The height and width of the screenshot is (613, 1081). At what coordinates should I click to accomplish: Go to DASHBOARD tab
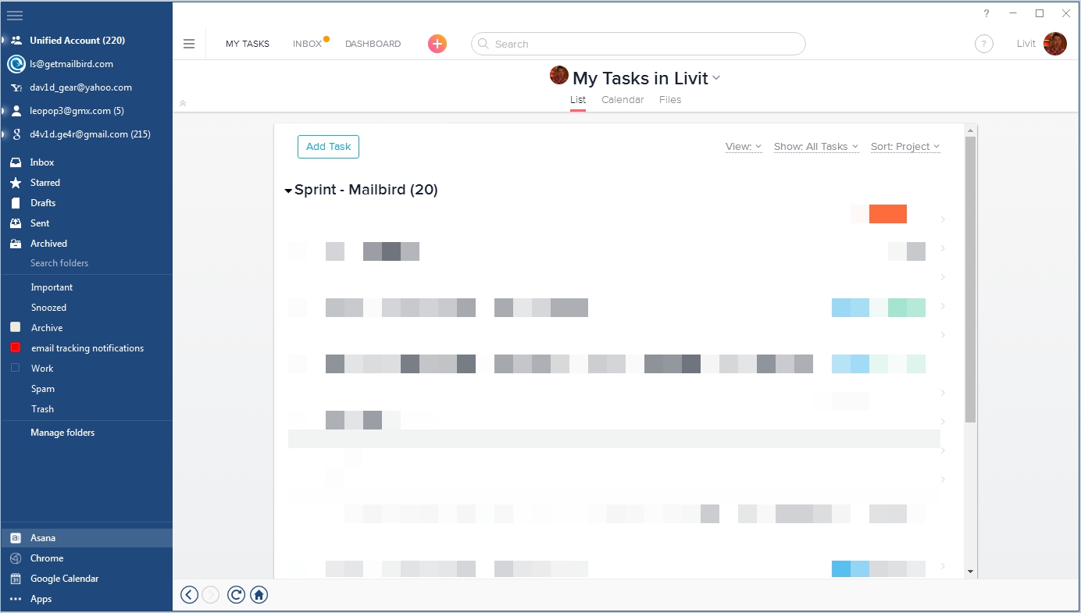[373, 44]
